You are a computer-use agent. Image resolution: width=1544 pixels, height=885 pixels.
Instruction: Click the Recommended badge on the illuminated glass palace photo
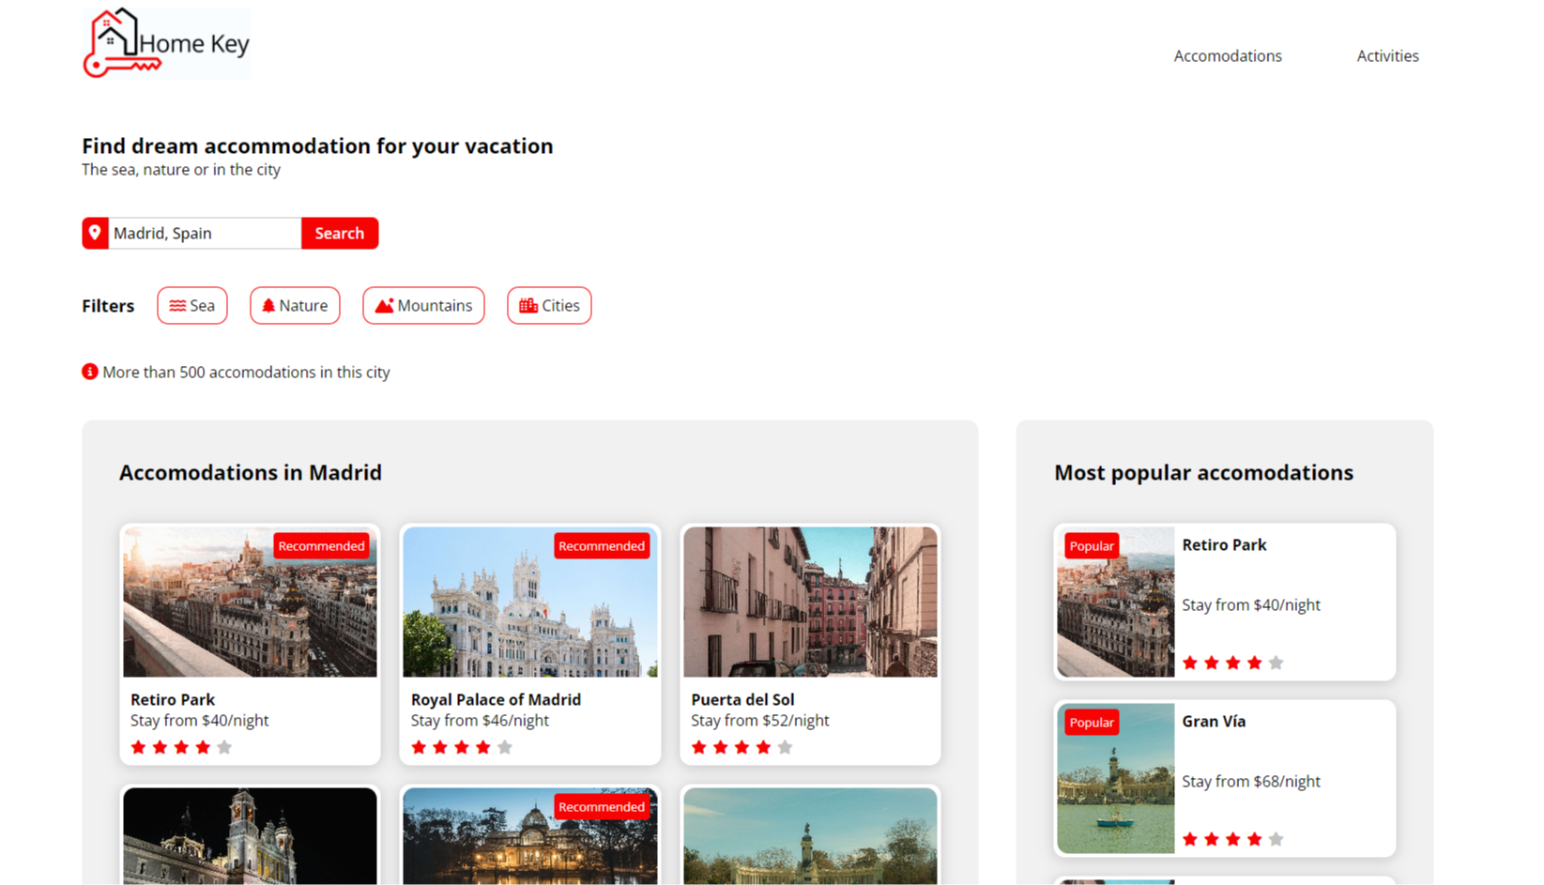coord(602,807)
